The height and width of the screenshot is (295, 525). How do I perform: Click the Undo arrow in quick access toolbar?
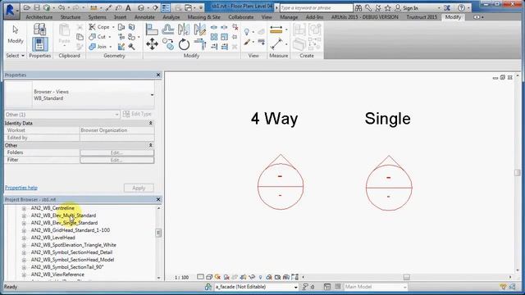(62, 7)
